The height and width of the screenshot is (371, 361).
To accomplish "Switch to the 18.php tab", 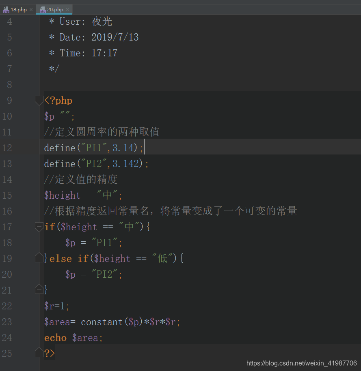I will 18,10.
